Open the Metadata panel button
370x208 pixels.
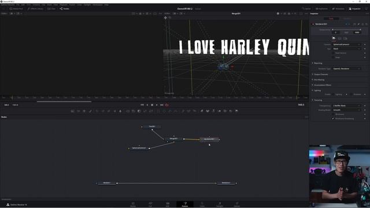338,9
